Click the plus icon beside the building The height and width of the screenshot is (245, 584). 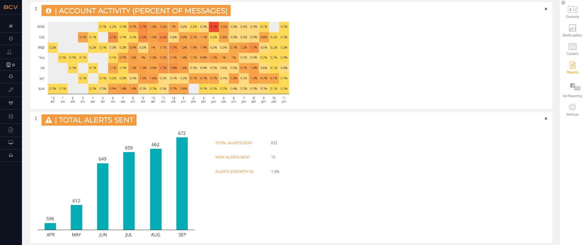[x=14, y=65]
